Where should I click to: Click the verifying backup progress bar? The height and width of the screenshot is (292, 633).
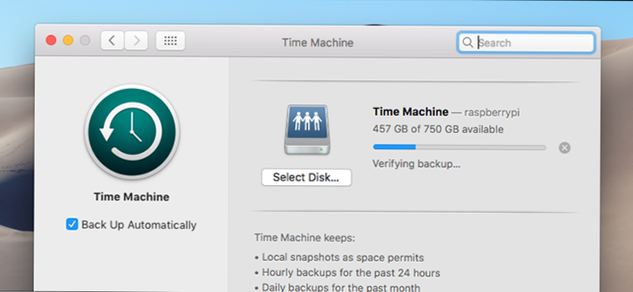click(x=459, y=147)
